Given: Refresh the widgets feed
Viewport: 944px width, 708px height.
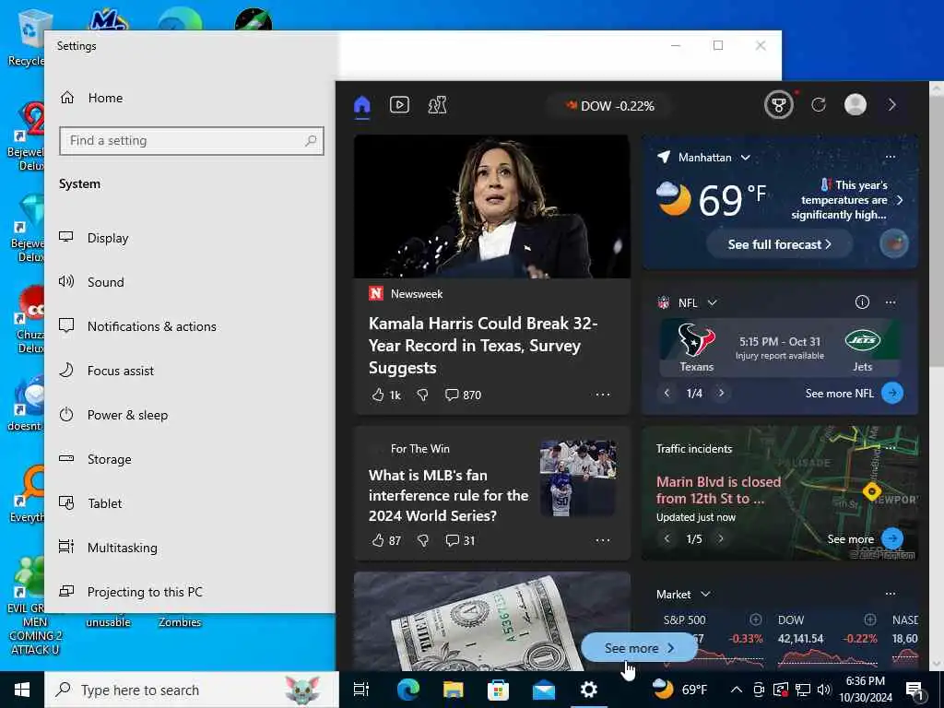Looking at the screenshot, I should (x=819, y=105).
